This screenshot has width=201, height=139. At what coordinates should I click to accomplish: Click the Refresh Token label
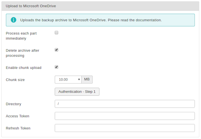(x=18, y=128)
